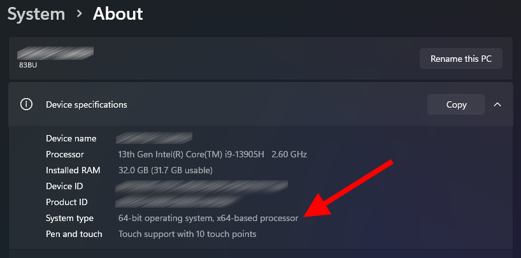Select the Device specifications header text
Screen dimensions: 521x258
point(87,104)
